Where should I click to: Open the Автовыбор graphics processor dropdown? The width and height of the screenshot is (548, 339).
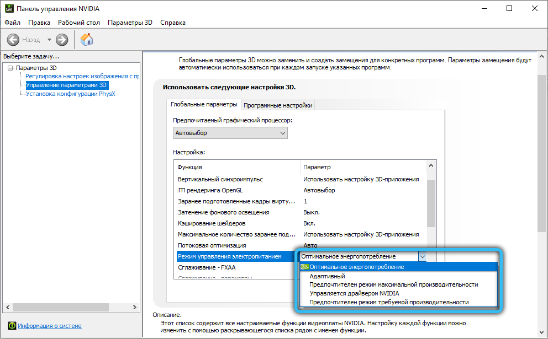pyautogui.click(x=230, y=133)
